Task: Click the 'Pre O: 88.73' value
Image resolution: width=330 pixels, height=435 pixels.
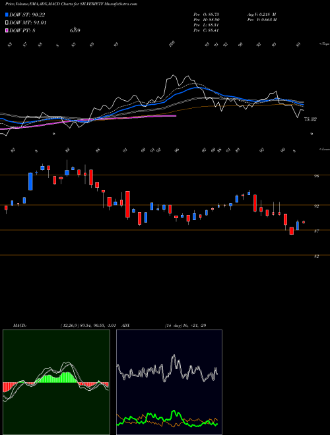Action: [x=207, y=14]
